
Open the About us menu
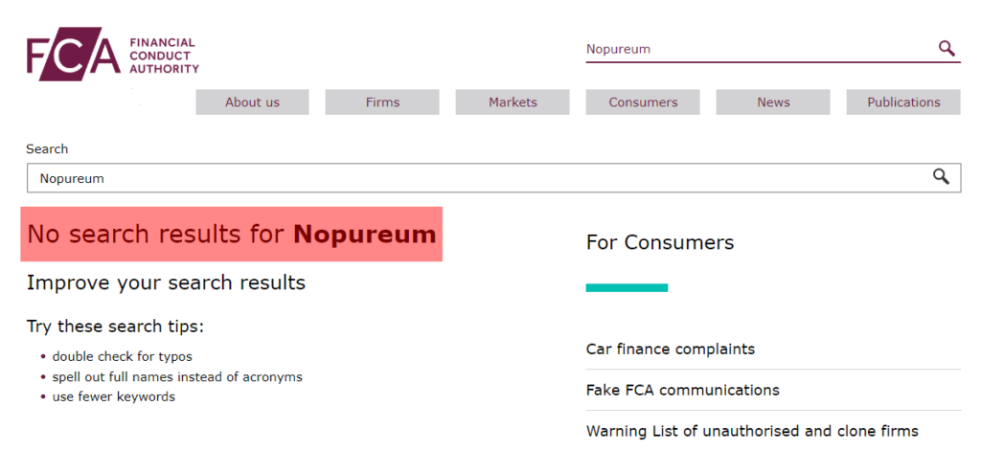pyautogui.click(x=252, y=101)
